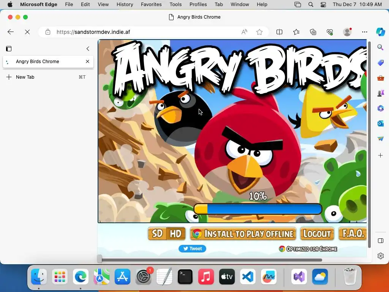Open Music app from the Dock

click(x=206, y=276)
